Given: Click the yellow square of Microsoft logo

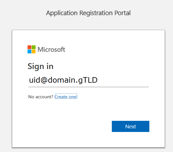Looking at the screenshot, I should point(34,52).
